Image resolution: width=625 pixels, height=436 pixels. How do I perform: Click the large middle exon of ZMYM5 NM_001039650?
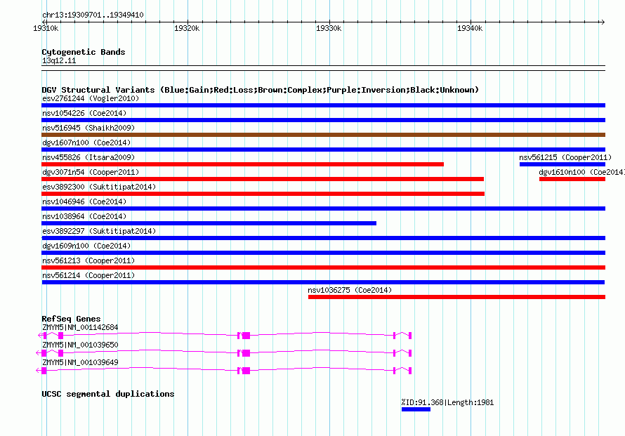coord(246,353)
